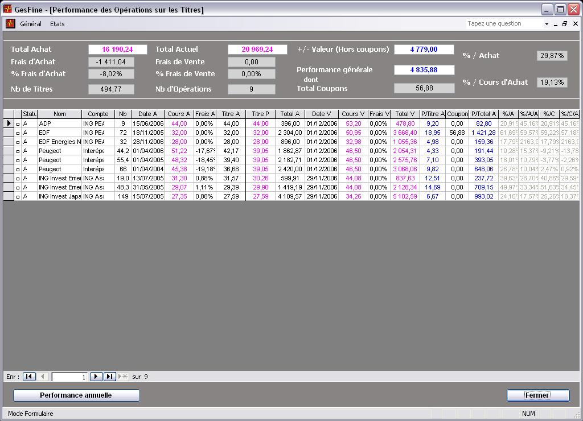Image resolution: width=583 pixels, height=421 pixels.
Task: Click the Titre P column header
Action: pyautogui.click(x=260, y=114)
